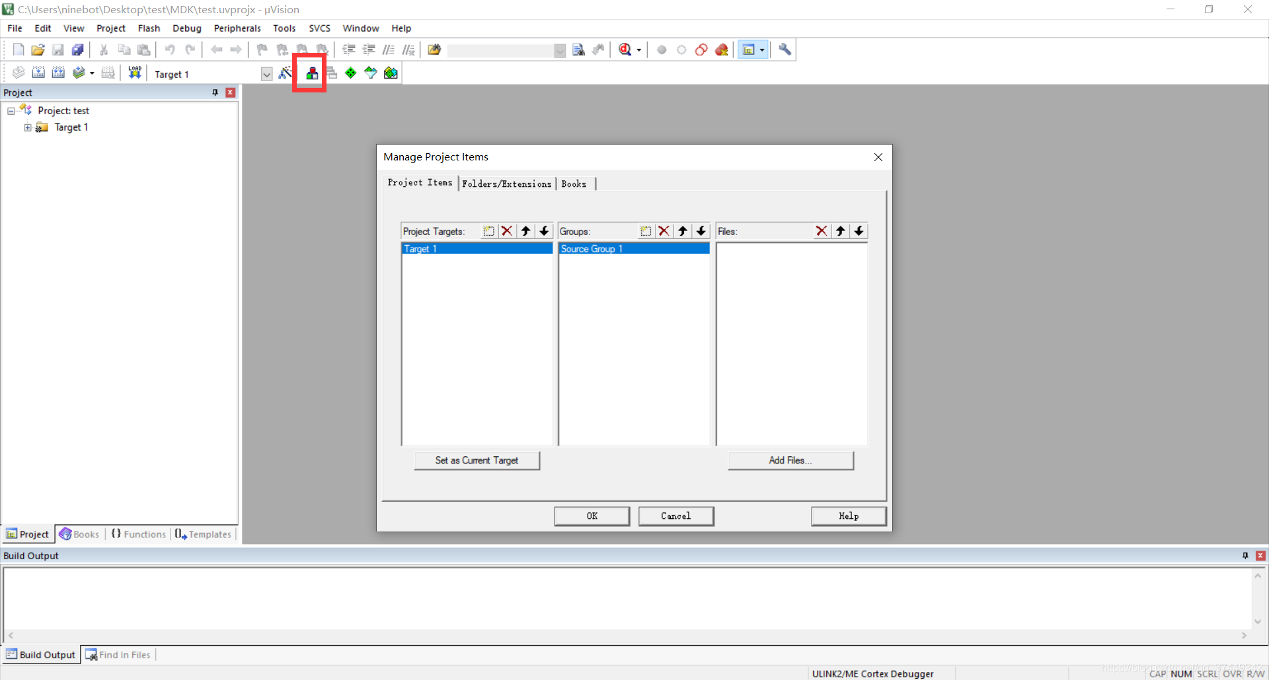Select Target 1 in Project Targets list
1269x680 pixels.
click(x=477, y=249)
